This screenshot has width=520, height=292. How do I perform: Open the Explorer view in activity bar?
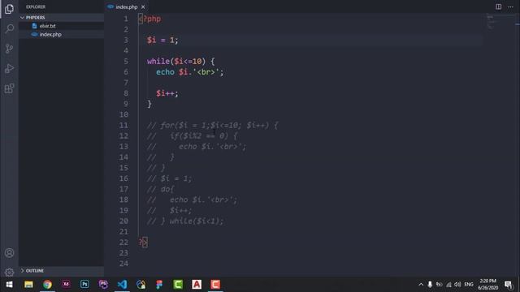tap(9, 9)
